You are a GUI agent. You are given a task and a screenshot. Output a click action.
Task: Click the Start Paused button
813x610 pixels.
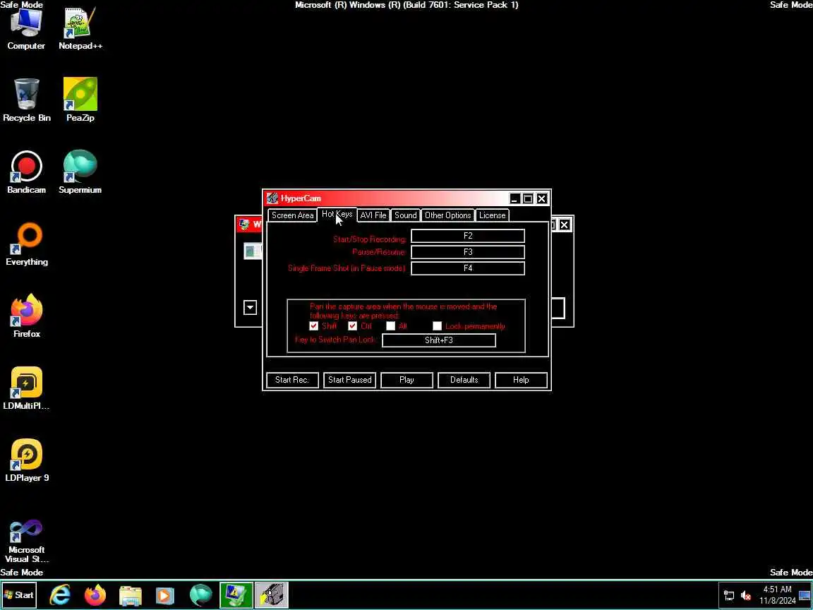pyautogui.click(x=349, y=380)
